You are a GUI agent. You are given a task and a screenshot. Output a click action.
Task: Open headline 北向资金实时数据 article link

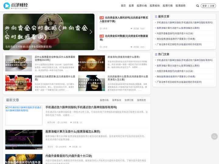point(124,38)
